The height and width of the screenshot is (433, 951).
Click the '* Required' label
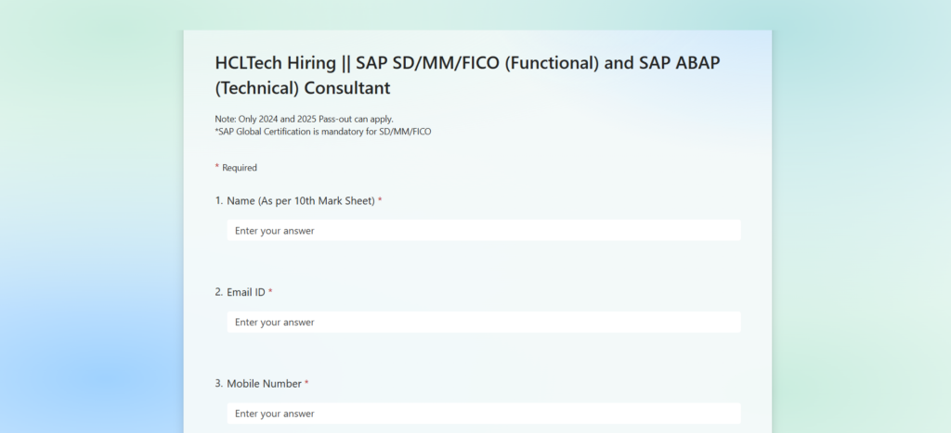pyautogui.click(x=236, y=168)
